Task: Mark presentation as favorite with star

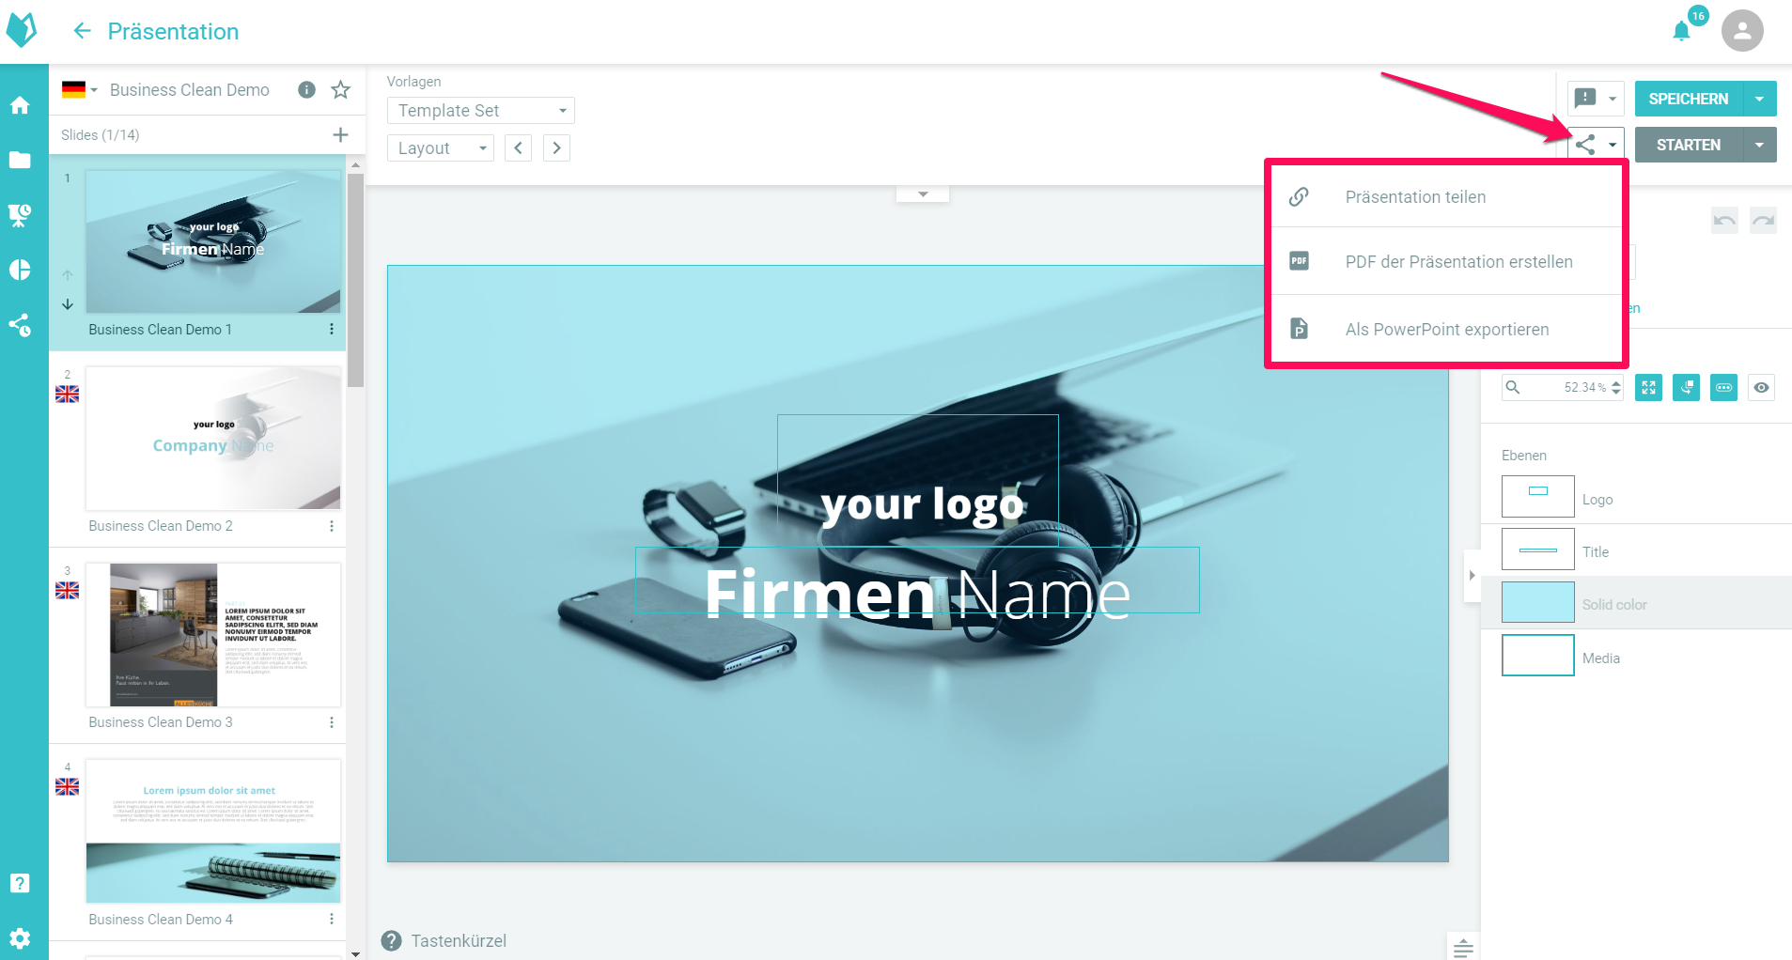Action: [x=340, y=90]
